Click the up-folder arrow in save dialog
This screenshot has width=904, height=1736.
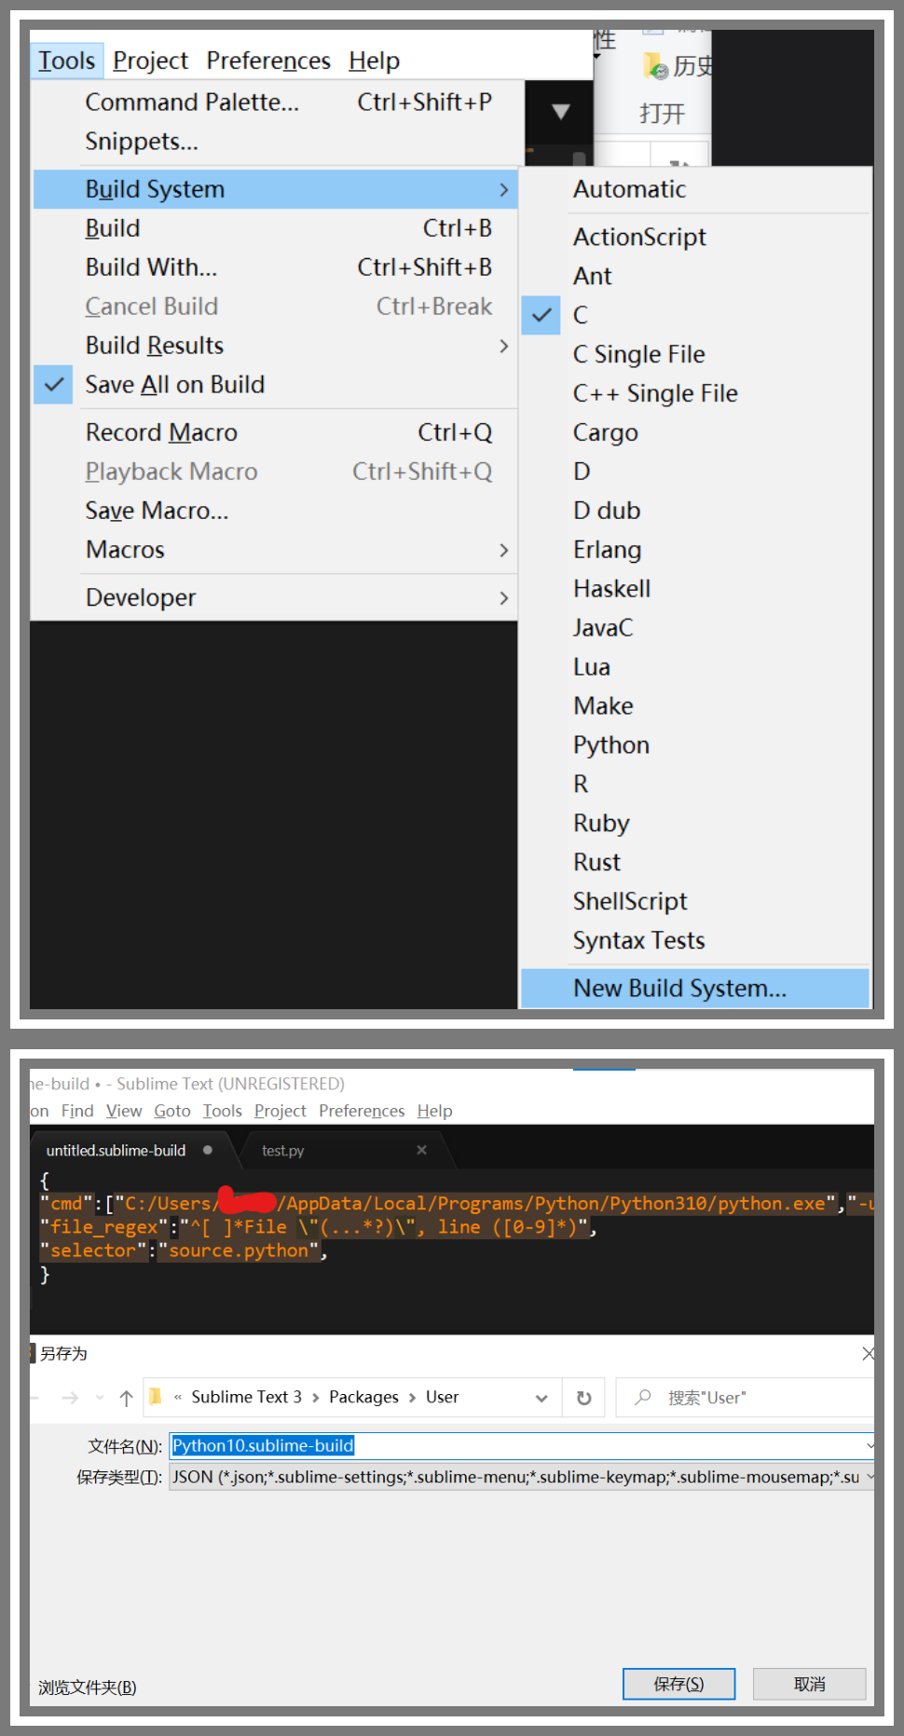127,1398
